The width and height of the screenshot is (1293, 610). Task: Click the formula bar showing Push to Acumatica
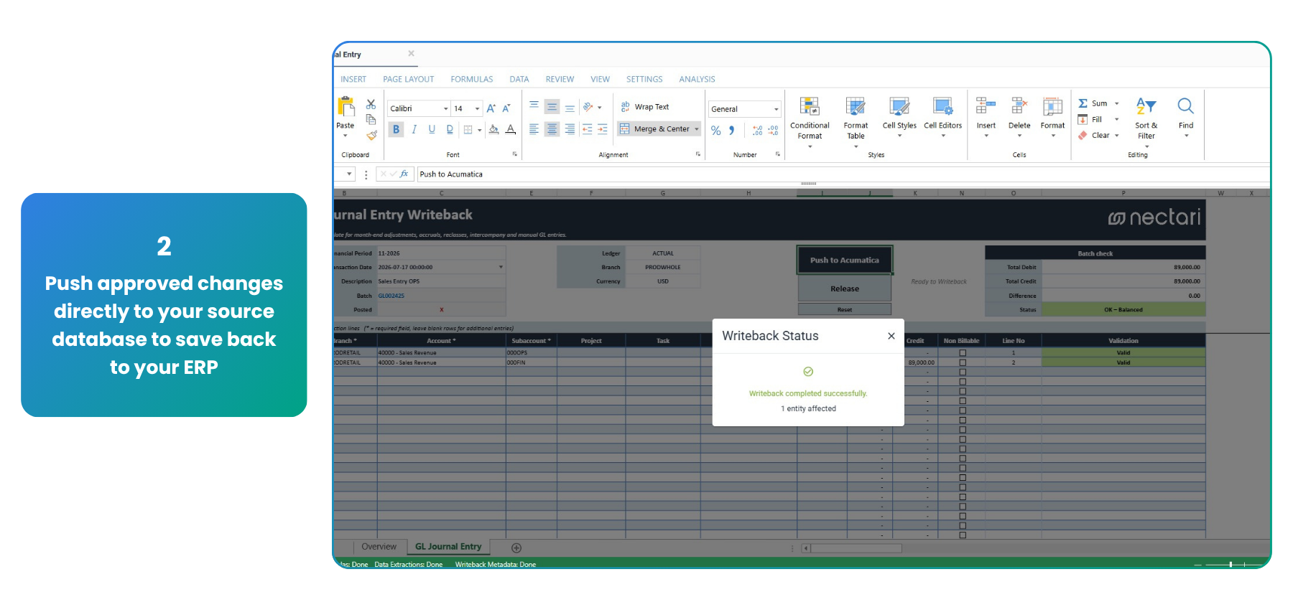click(x=843, y=174)
